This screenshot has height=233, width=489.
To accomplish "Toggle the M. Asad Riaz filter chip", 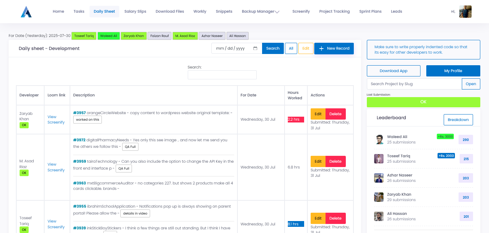I will pyautogui.click(x=185, y=36).
